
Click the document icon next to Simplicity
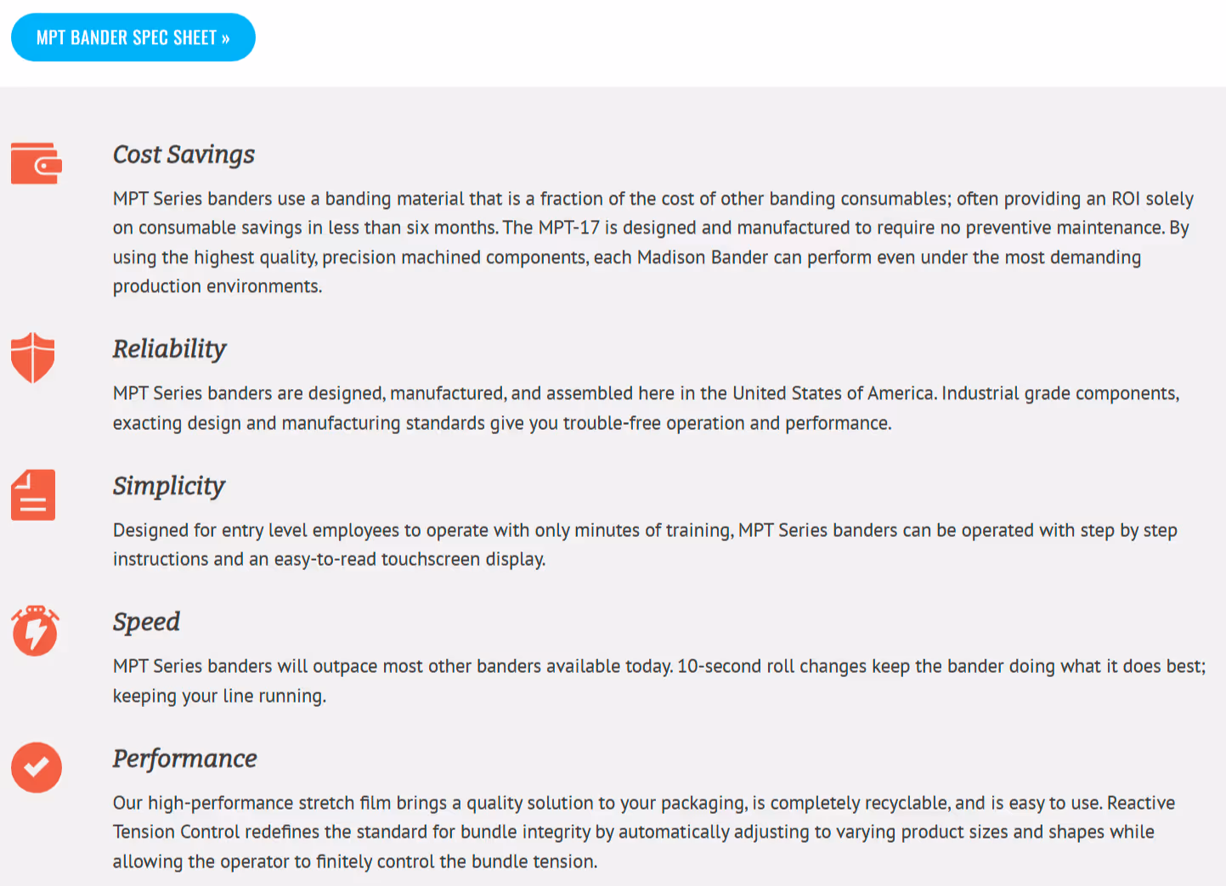[32, 494]
